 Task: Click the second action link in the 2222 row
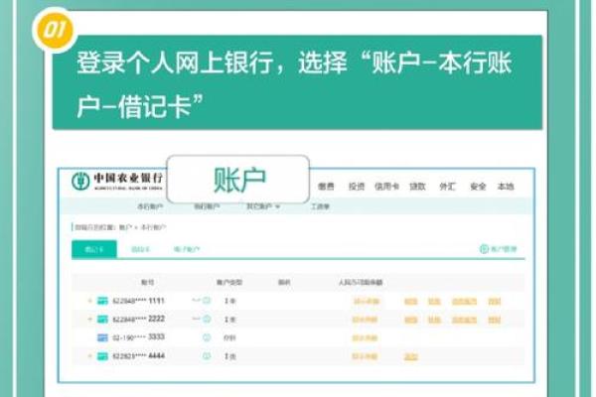434,320
